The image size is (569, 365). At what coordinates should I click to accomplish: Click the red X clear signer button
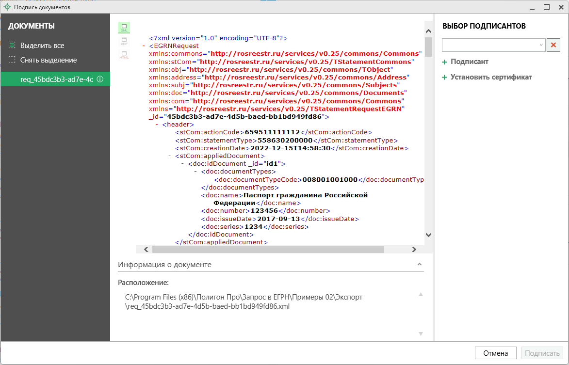click(553, 45)
